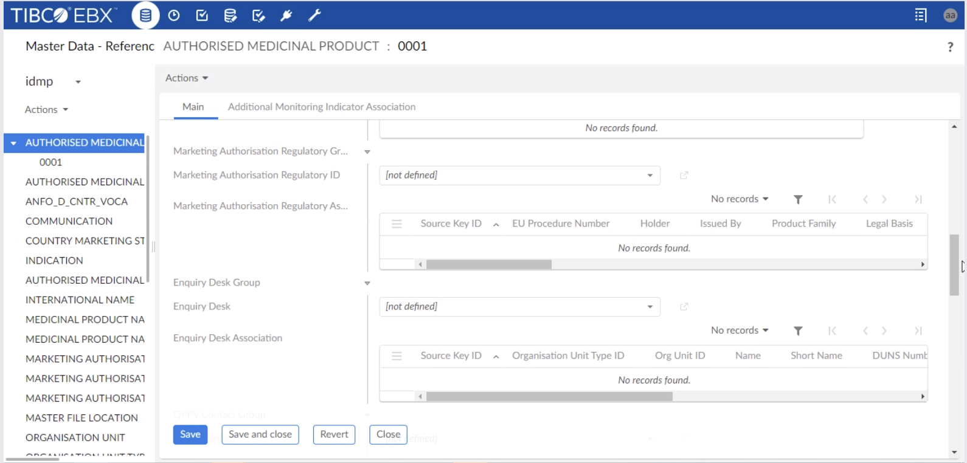Click the Short Name column header
The image size is (967, 463).
tap(816, 356)
